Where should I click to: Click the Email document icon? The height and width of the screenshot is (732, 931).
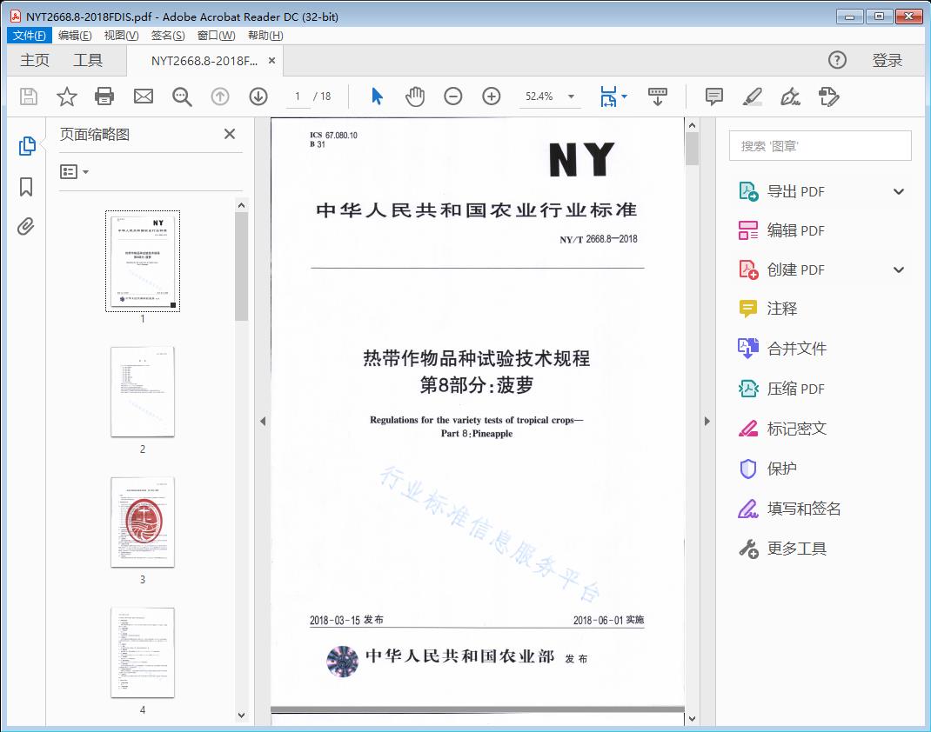[143, 96]
